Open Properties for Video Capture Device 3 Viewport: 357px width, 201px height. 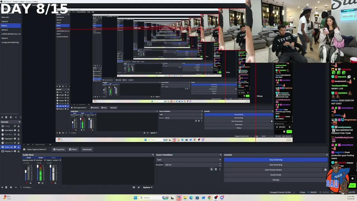click(x=59, y=149)
